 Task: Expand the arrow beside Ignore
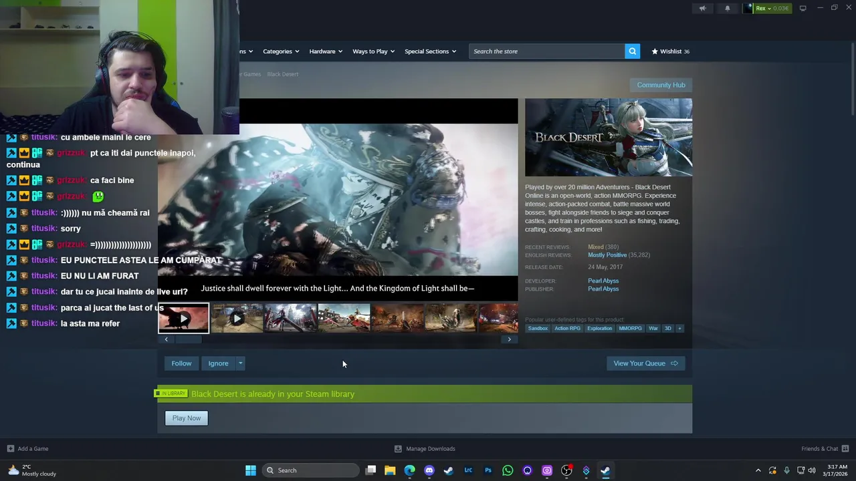[x=240, y=363]
